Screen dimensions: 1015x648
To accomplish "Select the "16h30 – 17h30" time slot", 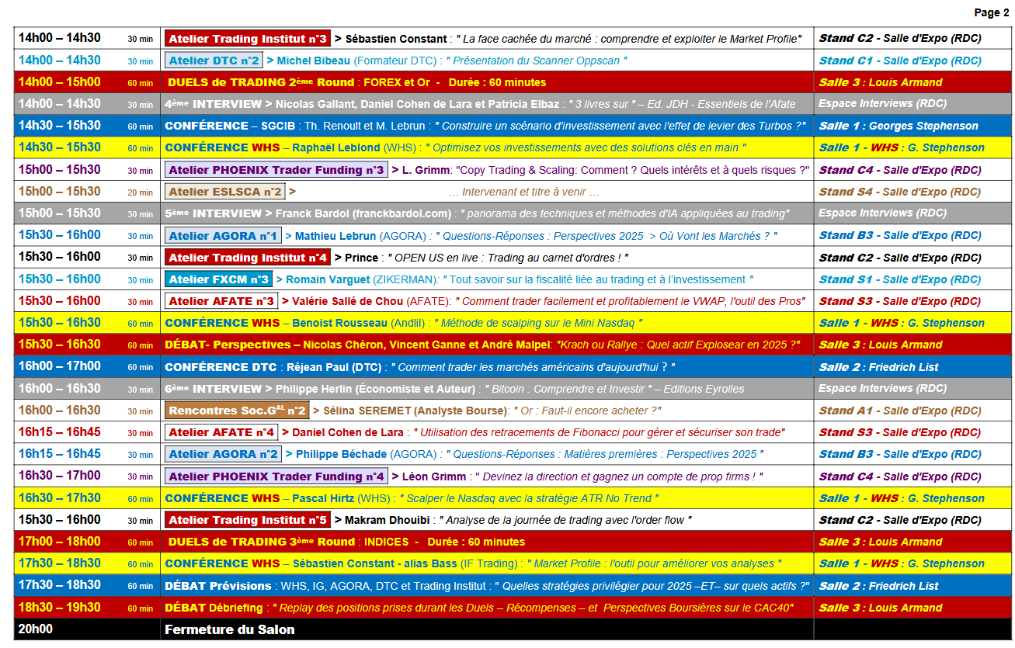I will (x=60, y=498).
